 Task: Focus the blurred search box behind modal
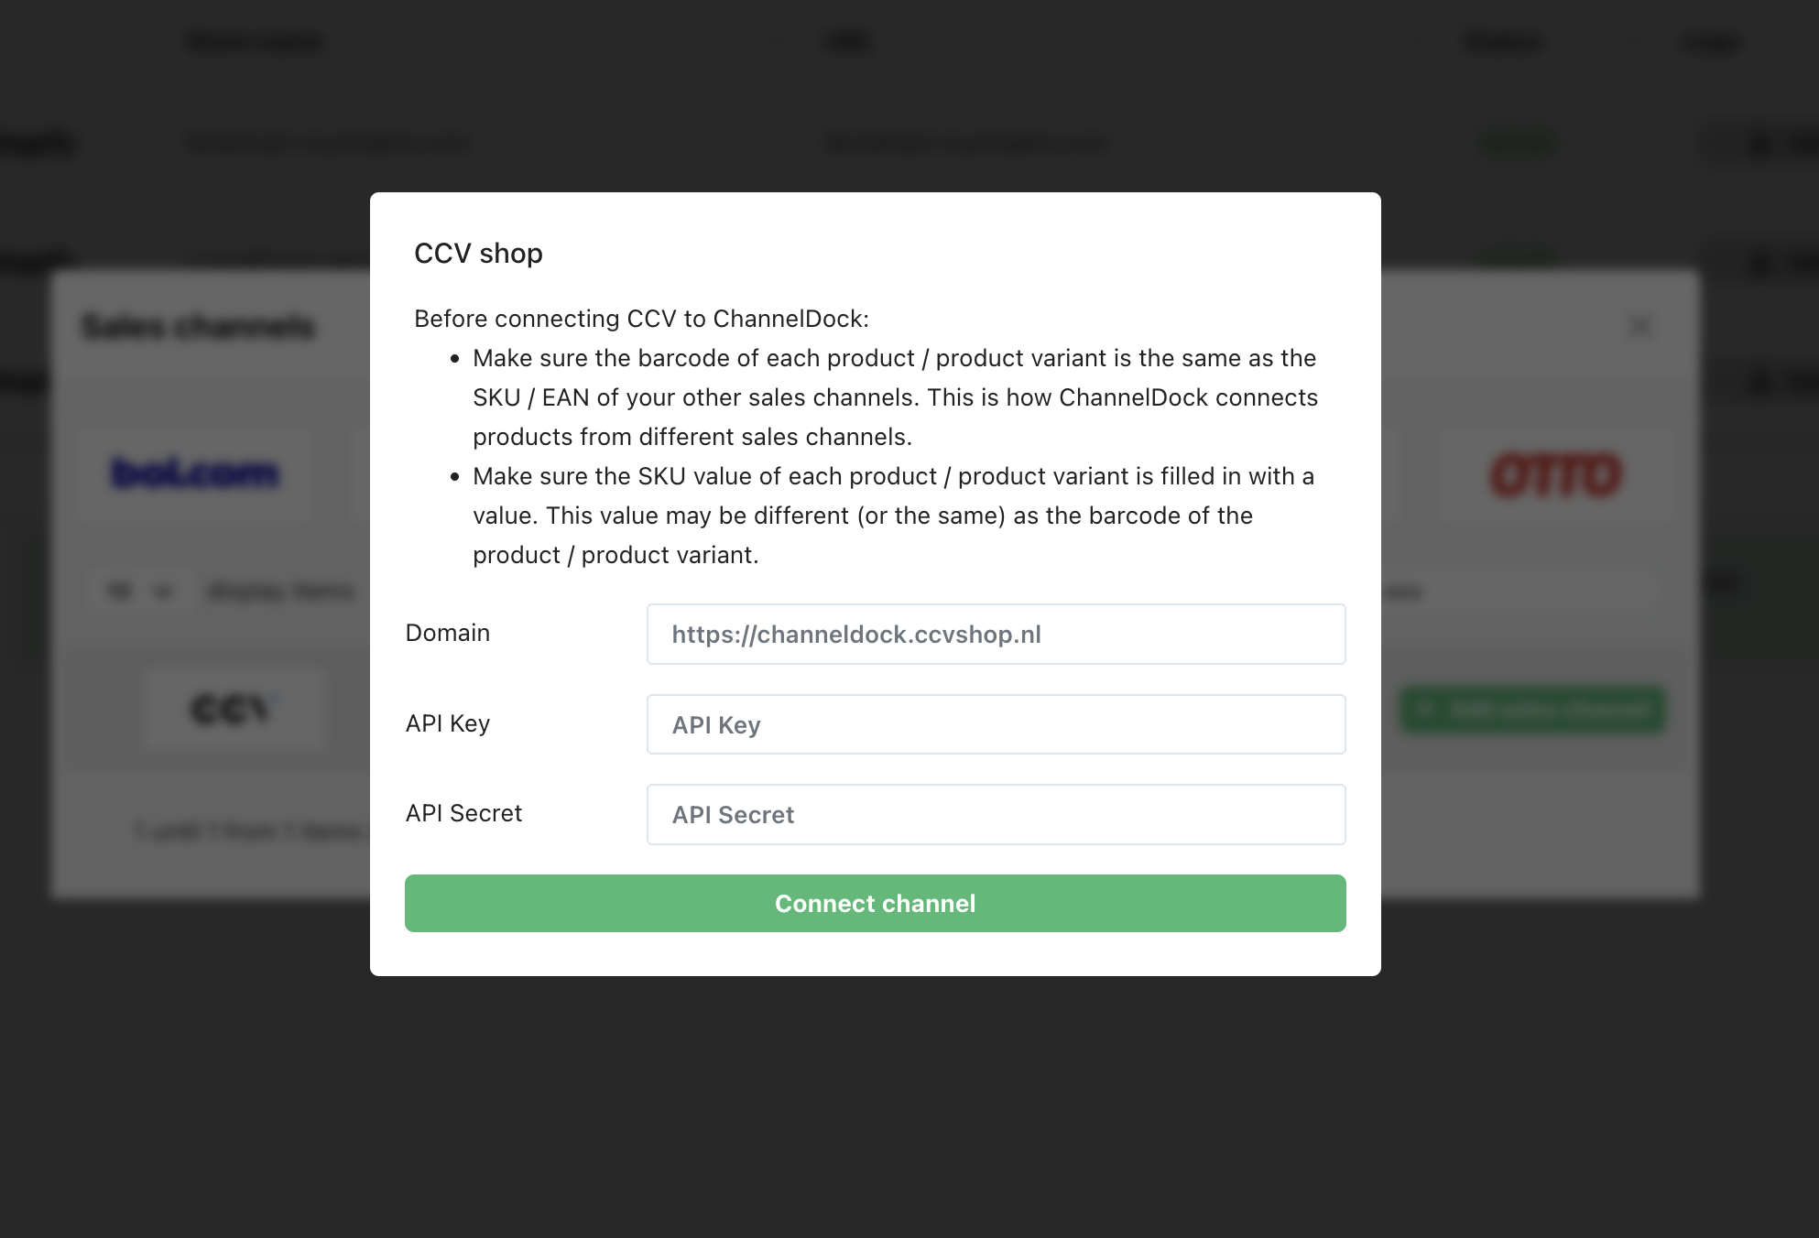(x=1520, y=592)
